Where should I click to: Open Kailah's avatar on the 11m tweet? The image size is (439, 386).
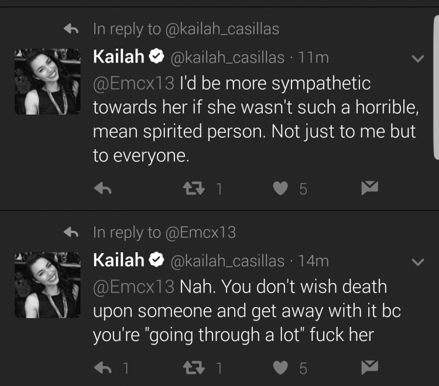[47, 82]
